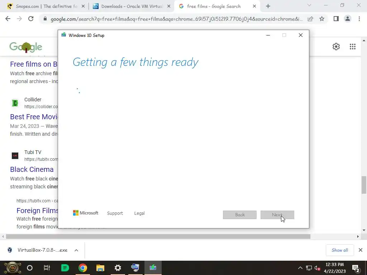Open green notes app on taskbar
This screenshot has height=275, width=367.
65,268
